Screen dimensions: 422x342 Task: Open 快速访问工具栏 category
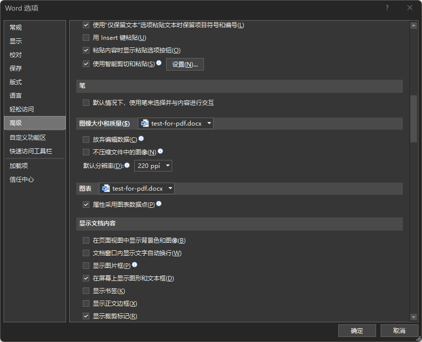[x=35, y=151]
